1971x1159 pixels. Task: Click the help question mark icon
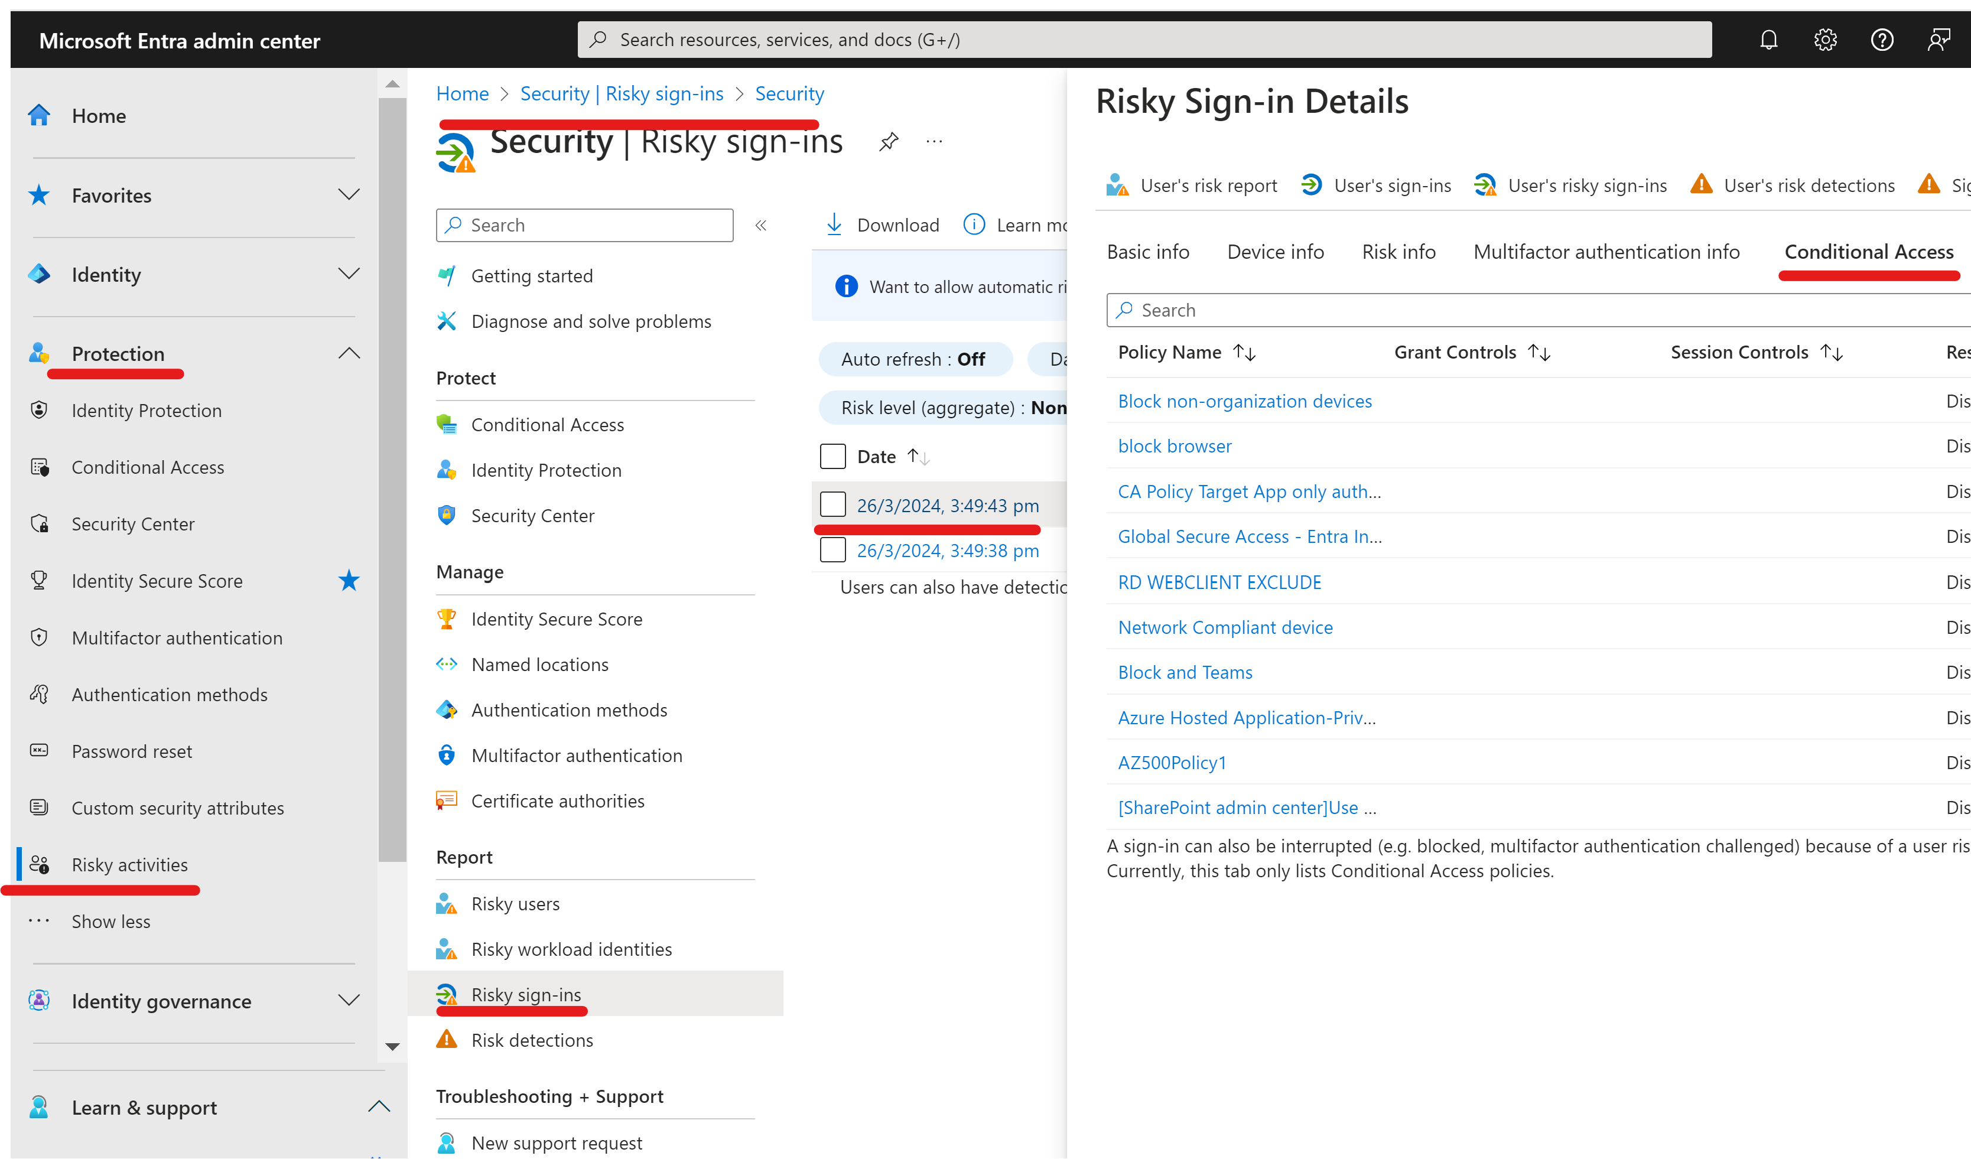[x=1882, y=40]
